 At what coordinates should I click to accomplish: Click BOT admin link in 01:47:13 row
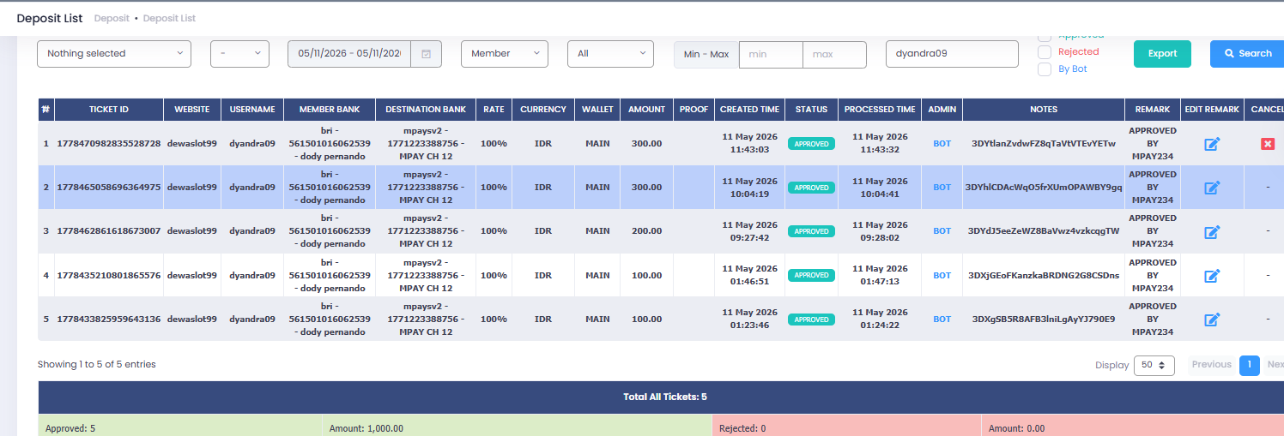(942, 276)
